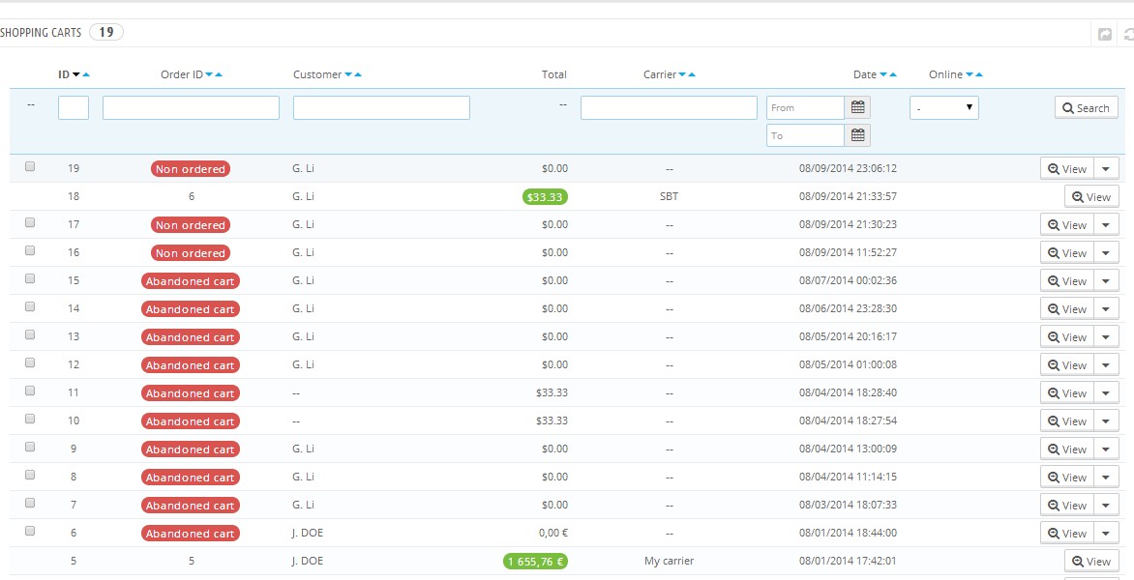1134x580 pixels.
Task: Expand View actions arrow for cart 17
Action: [1106, 224]
